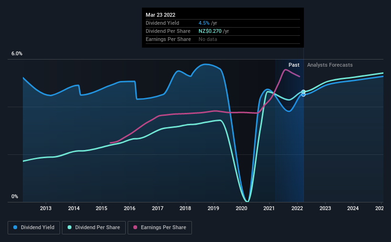Toggle the Dividend Per Share legend button

point(94,228)
